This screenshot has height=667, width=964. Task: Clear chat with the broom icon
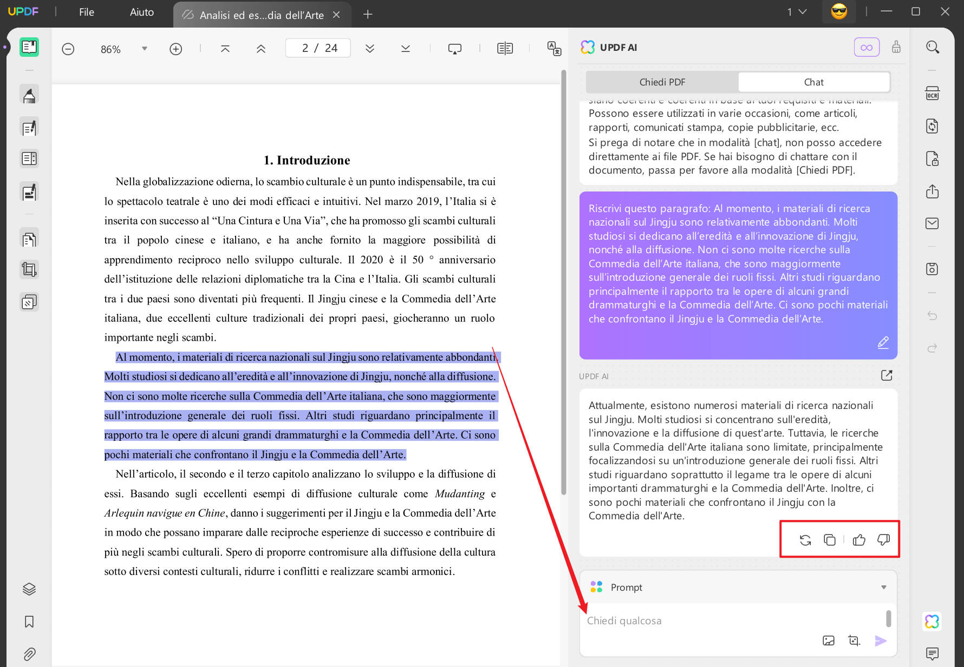(x=897, y=48)
